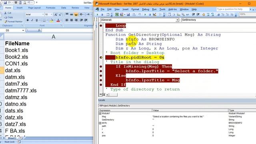Toggle Bold formatting in Excel ribbon

pos(28,20)
